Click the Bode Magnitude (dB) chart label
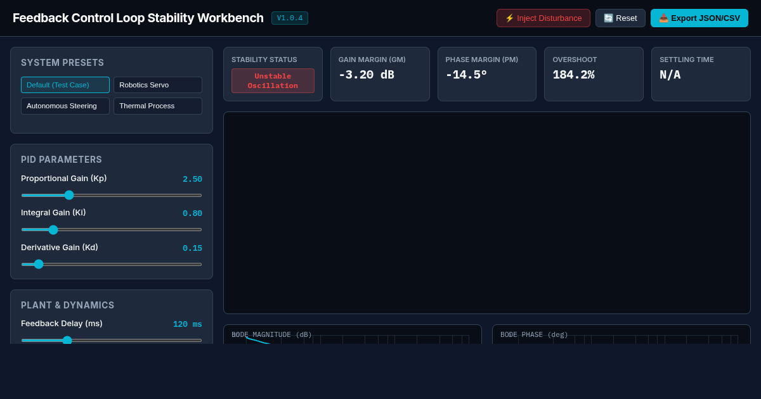 point(271,334)
